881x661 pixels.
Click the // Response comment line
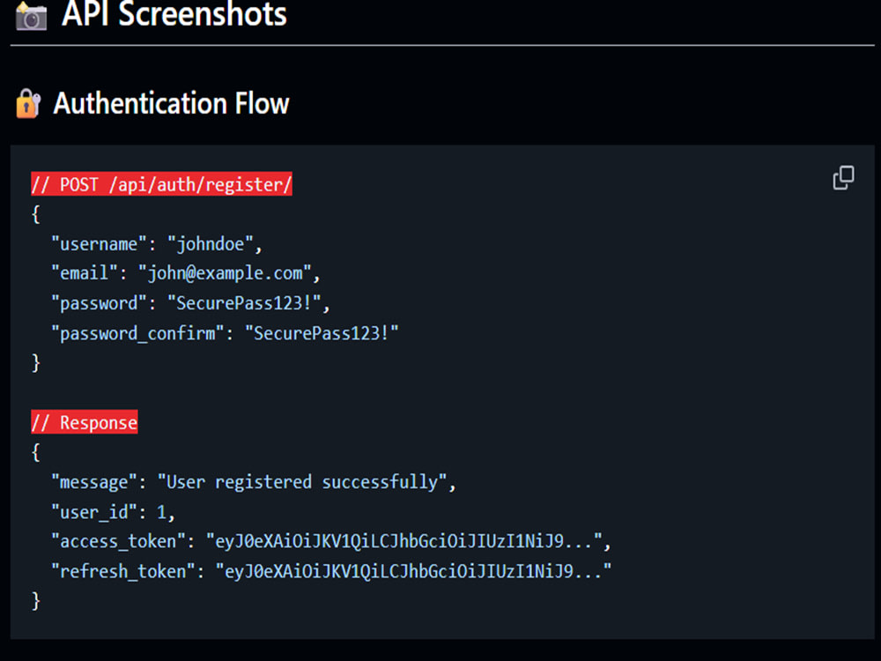[x=85, y=422]
